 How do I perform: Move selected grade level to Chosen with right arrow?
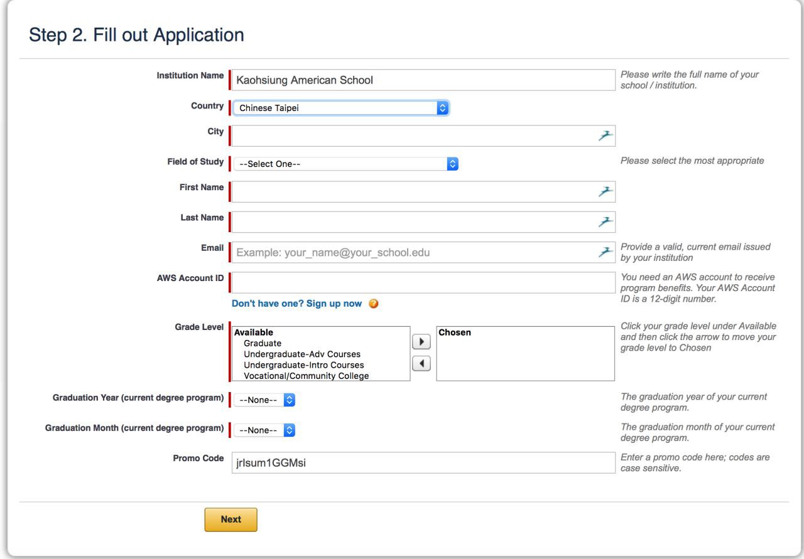[x=421, y=343]
